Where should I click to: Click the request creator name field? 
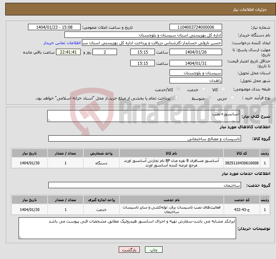pos(152,43)
